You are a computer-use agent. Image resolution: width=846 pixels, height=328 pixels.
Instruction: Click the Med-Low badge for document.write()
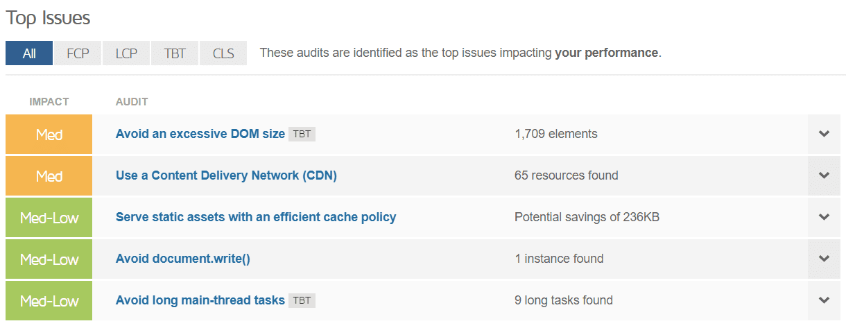[49, 259]
